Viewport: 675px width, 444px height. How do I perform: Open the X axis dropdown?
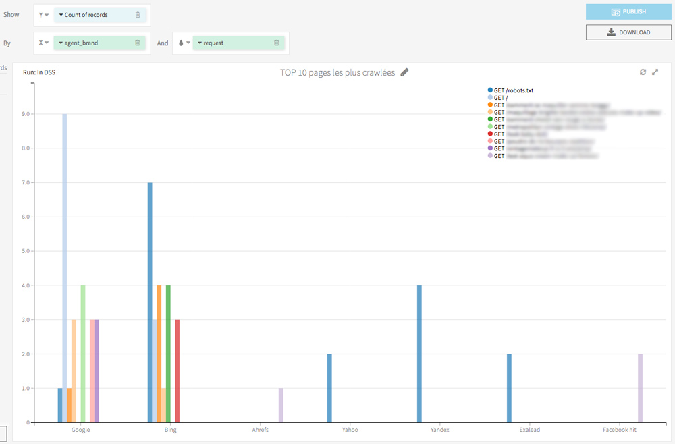pos(43,43)
